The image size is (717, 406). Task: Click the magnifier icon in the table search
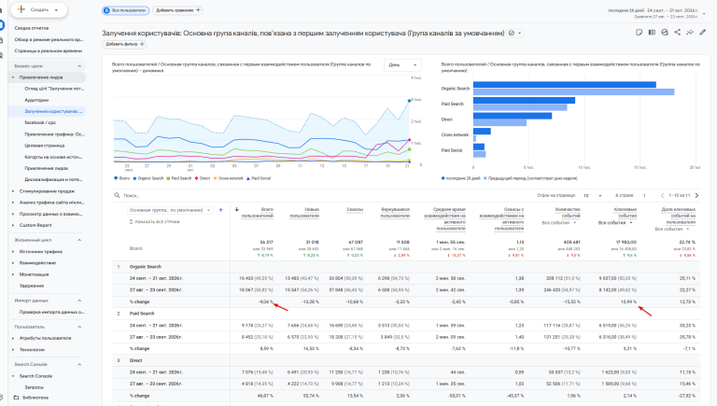click(x=117, y=195)
